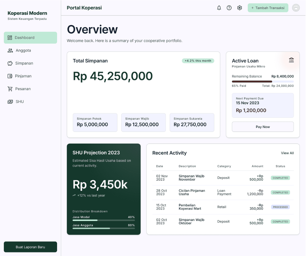Click the -Rp 1,200,000 amount cell

(255, 192)
